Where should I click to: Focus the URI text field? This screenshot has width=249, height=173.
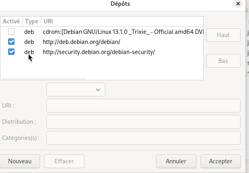coord(143,106)
